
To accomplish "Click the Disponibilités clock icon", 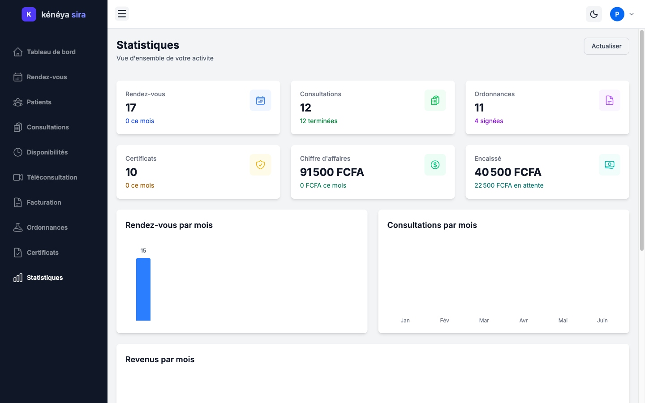I will (x=18, y=152).
